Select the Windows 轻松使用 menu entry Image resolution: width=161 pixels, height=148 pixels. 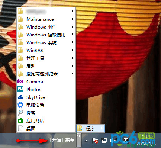[46, 35]
